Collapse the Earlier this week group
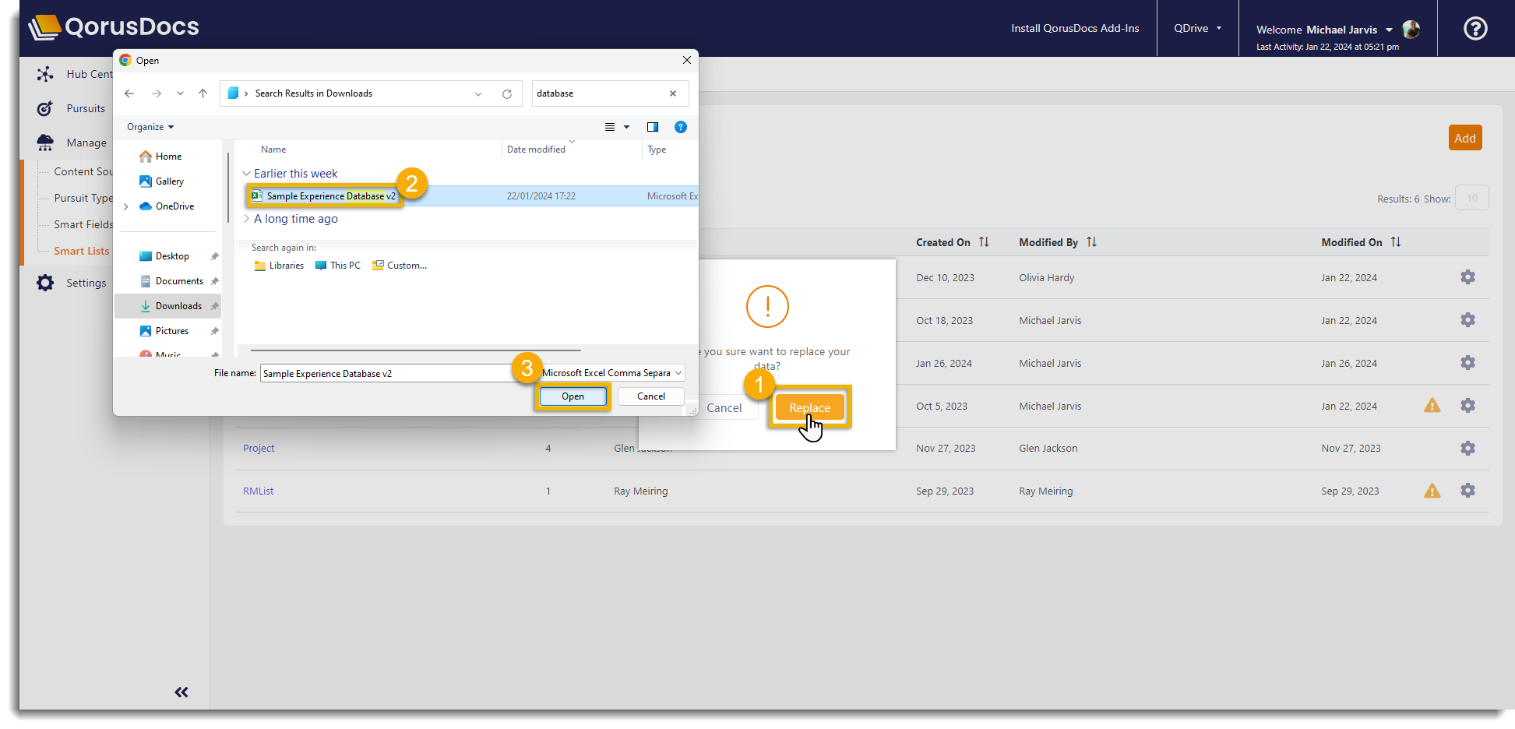This screenshot has height=729, width=1515. click(247, 173)
